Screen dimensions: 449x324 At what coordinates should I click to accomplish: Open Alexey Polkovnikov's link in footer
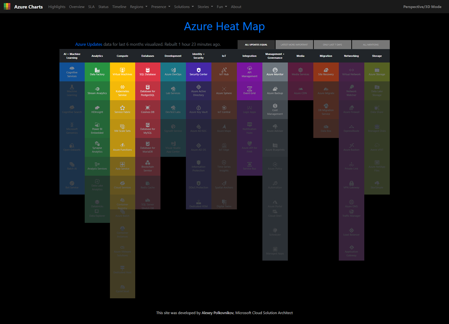click(217, 313)
